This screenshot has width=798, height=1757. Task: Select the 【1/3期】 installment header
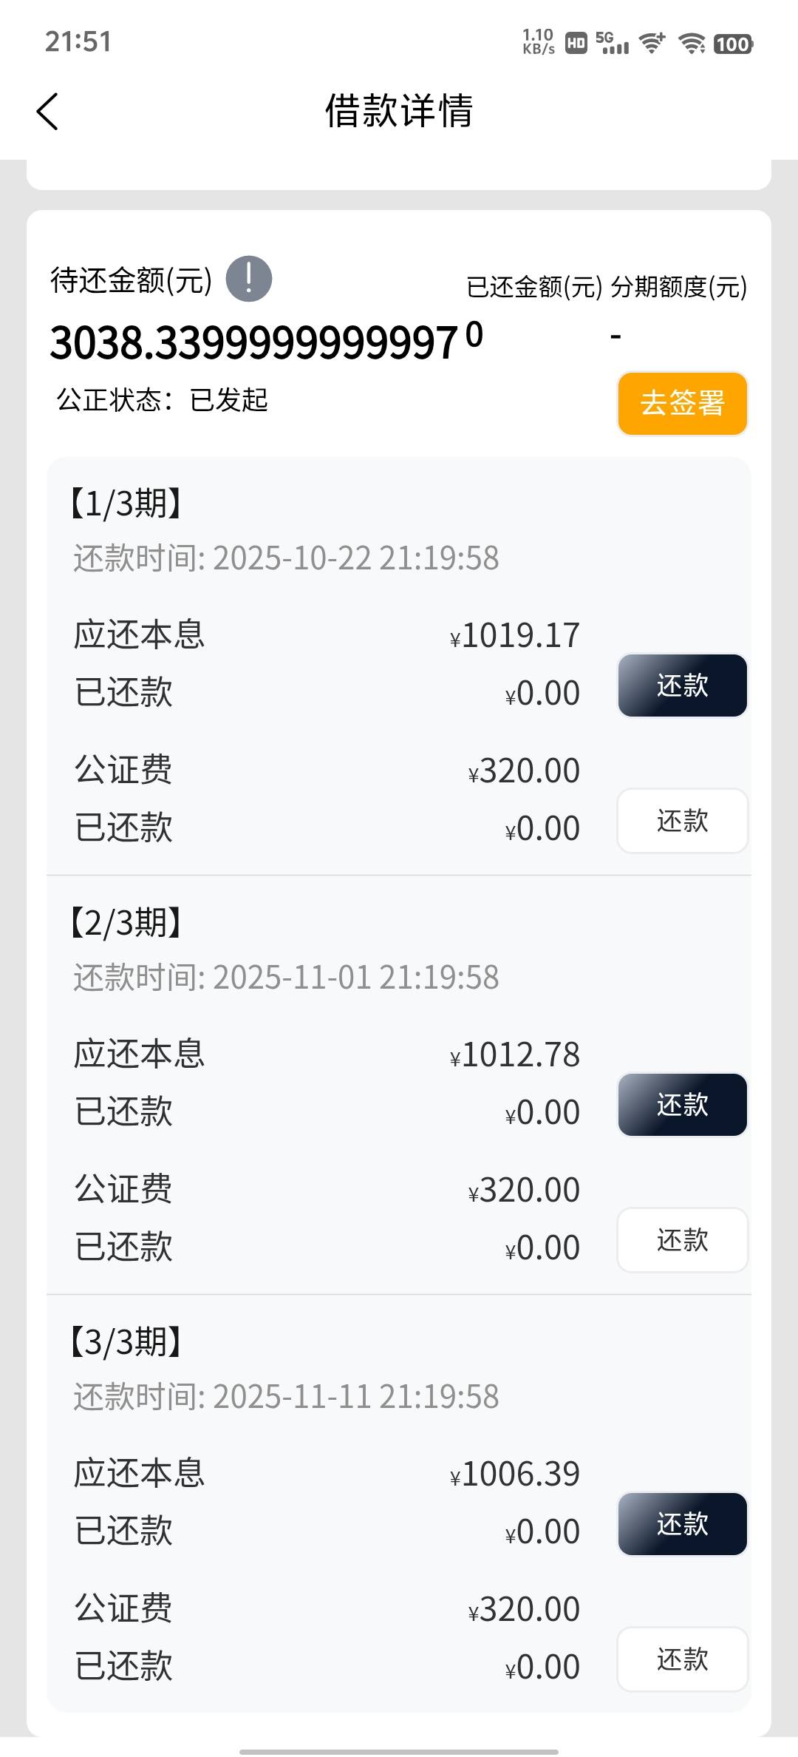pyautogui.click(x=126, y=504)
